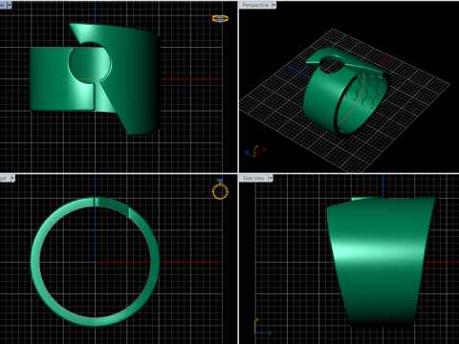Click the axis indicator in the Side View
This screenshot has width=459, height=344.
[x=262, y=327]
